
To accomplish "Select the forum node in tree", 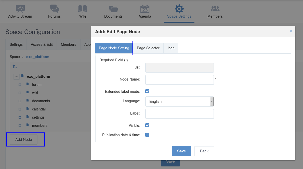I will [37, 85].
